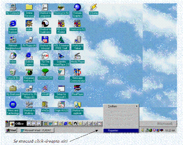Click the shield icon in the system tray
The height and width of the screenshot is (145, 183).
pyautogui.click(x=154, y=130)
